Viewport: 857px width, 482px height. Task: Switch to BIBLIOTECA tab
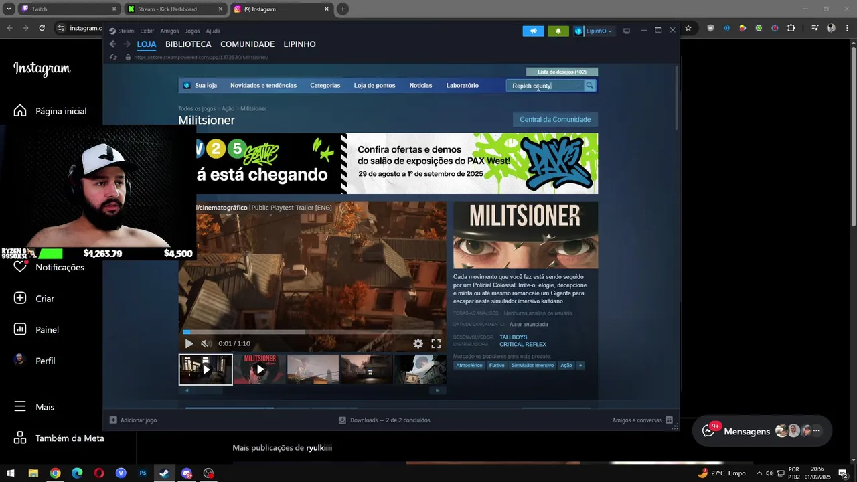pos(188,44)
